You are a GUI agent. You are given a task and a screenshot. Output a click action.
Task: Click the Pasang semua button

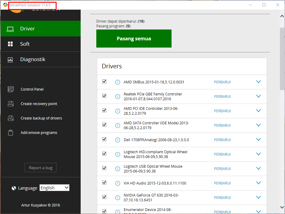click(x=134, y=39)
